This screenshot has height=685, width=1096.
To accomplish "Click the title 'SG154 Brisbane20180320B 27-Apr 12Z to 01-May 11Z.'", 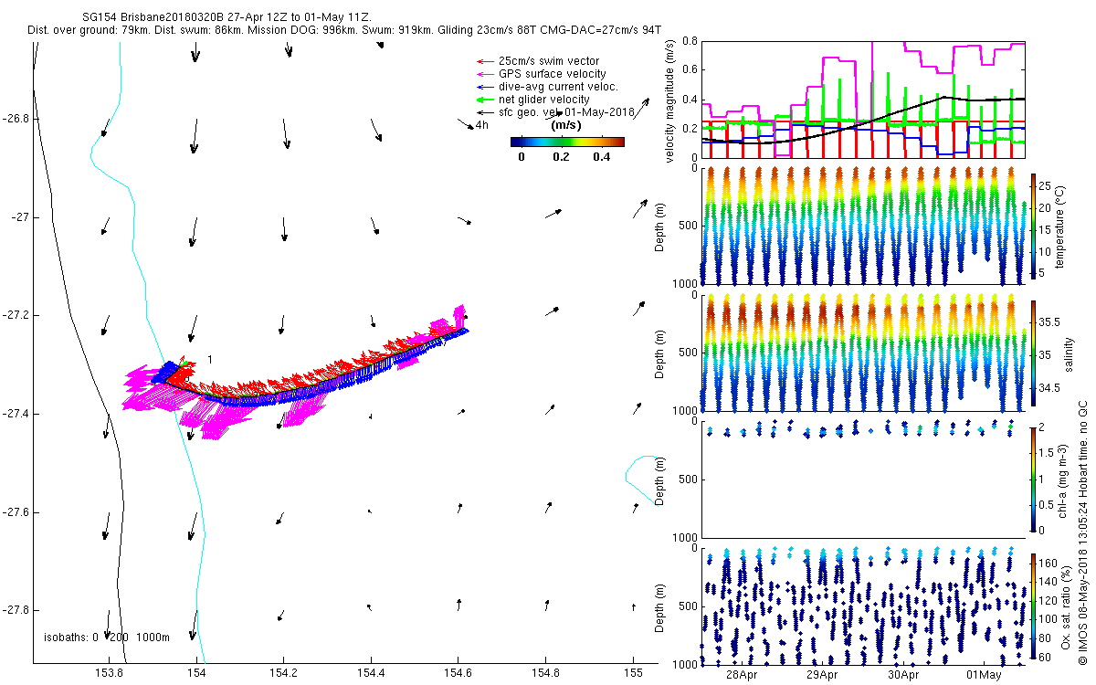I will pos(227,17).
